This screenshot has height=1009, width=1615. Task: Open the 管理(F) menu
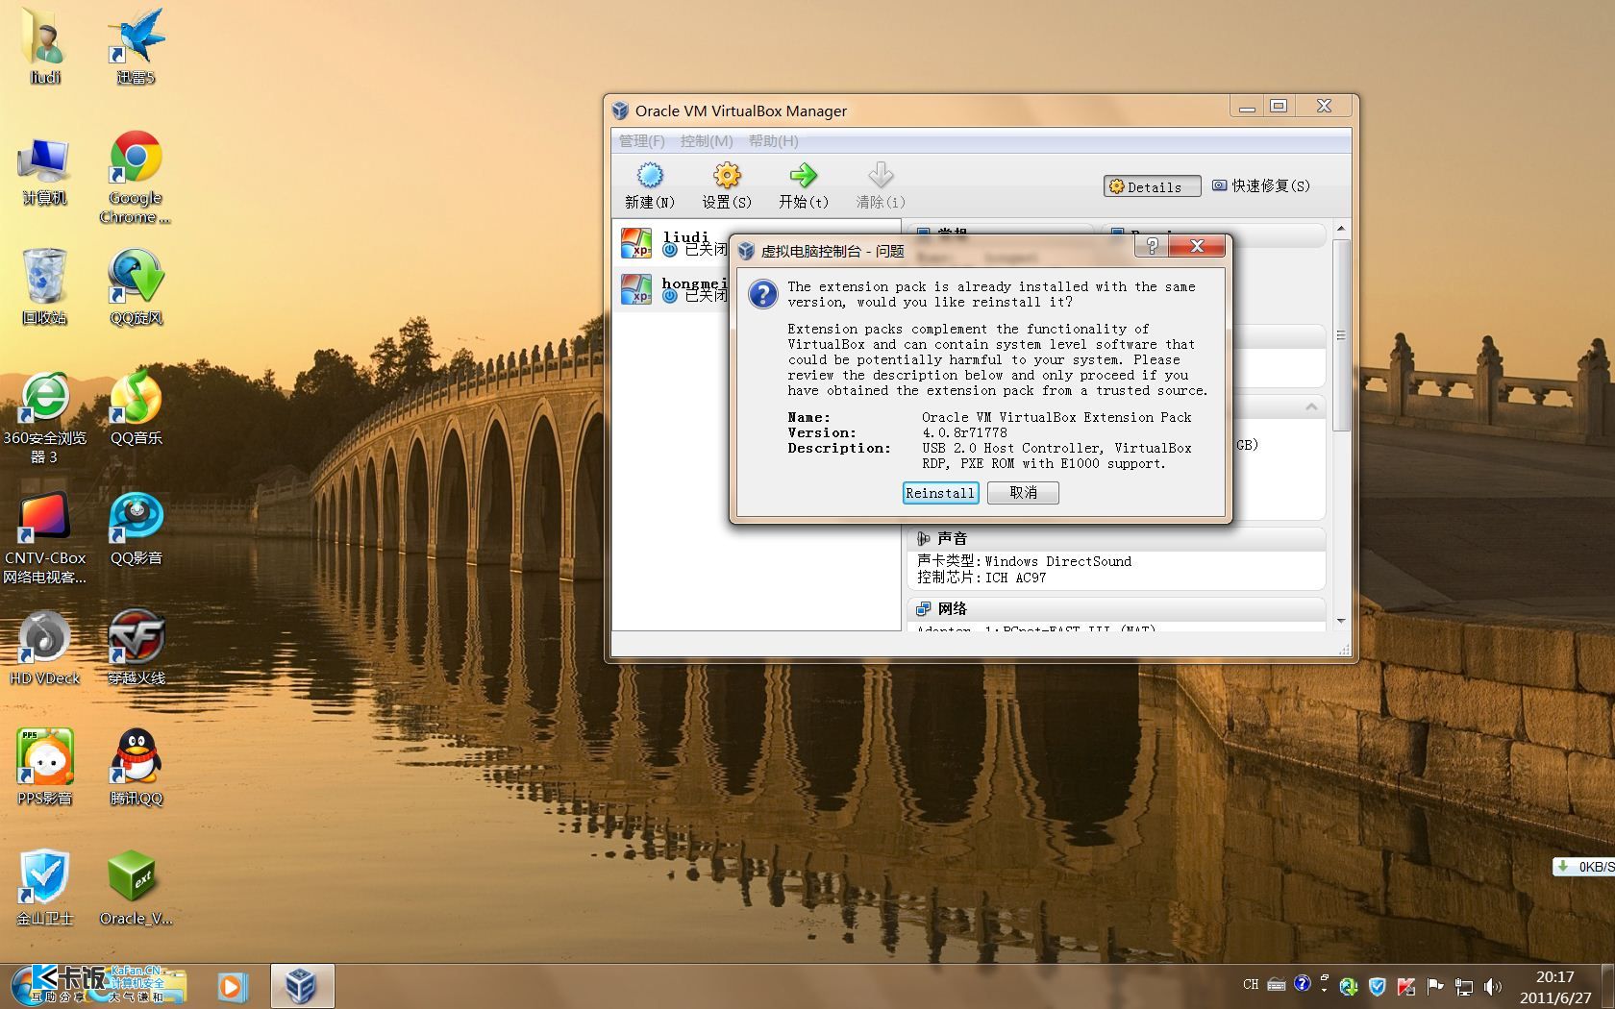[641, 141]
